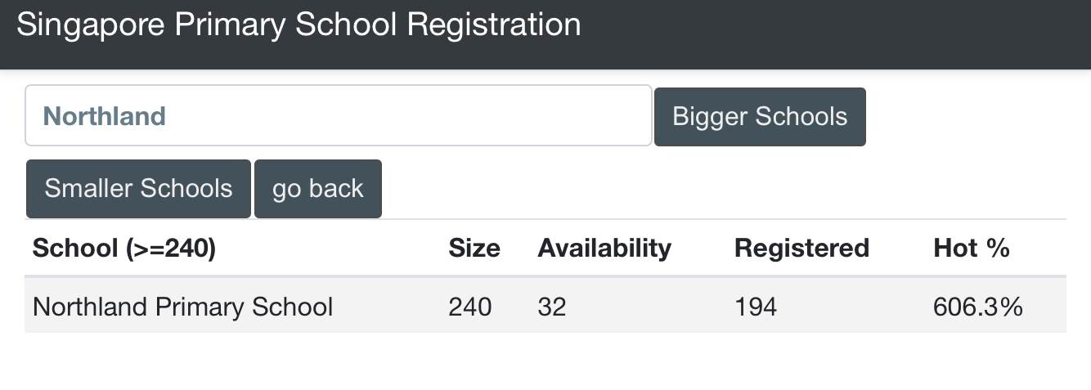Select the availability value 32
This screenshot has width=1091, height=390.
point(551,307)
